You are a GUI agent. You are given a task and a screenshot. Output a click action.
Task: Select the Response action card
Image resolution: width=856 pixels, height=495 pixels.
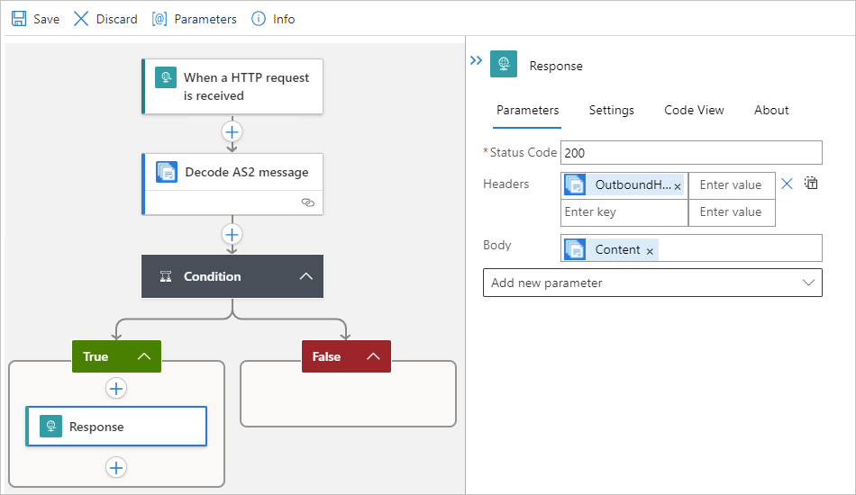point(116,427)
